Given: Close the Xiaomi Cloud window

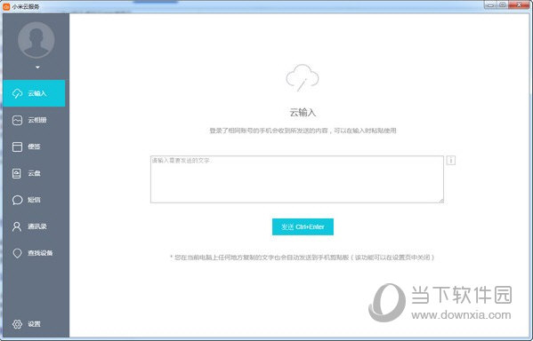Looking at the screenshot, I should 520,4.
